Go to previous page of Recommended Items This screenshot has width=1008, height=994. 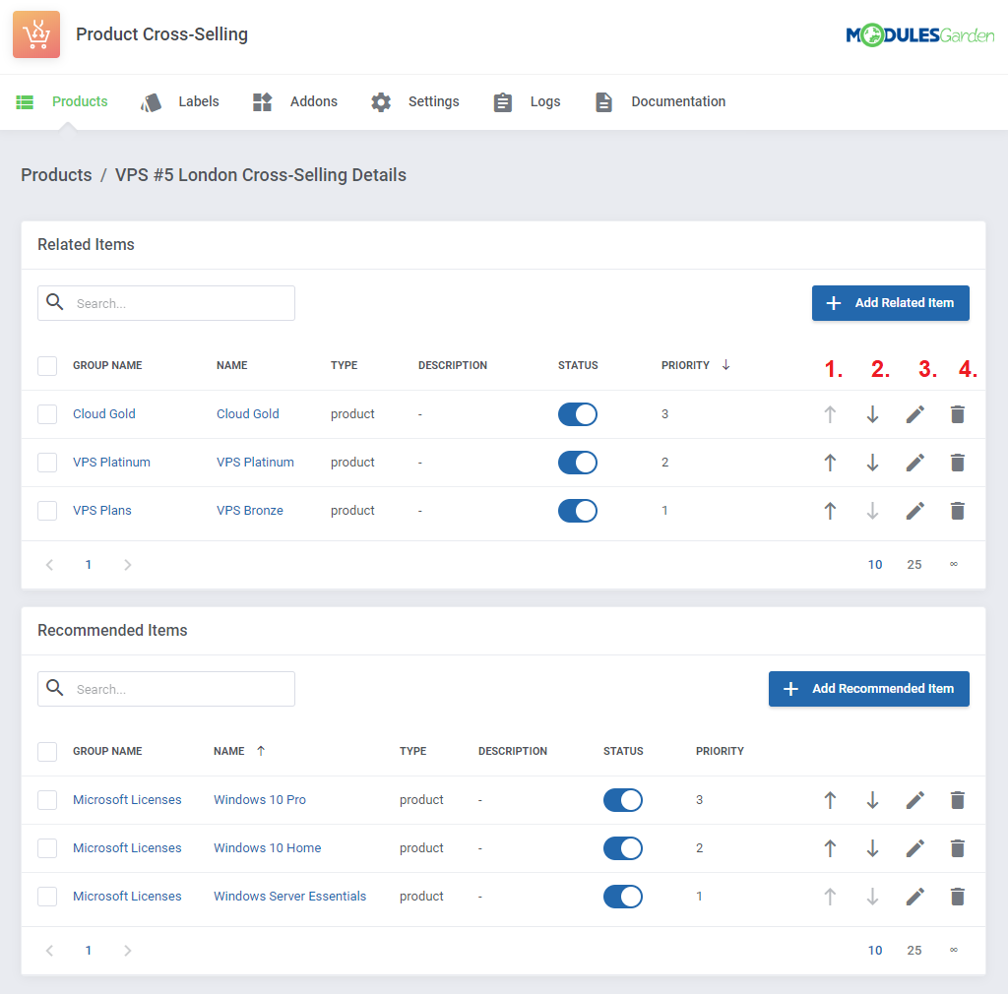(x=49, y=950)
